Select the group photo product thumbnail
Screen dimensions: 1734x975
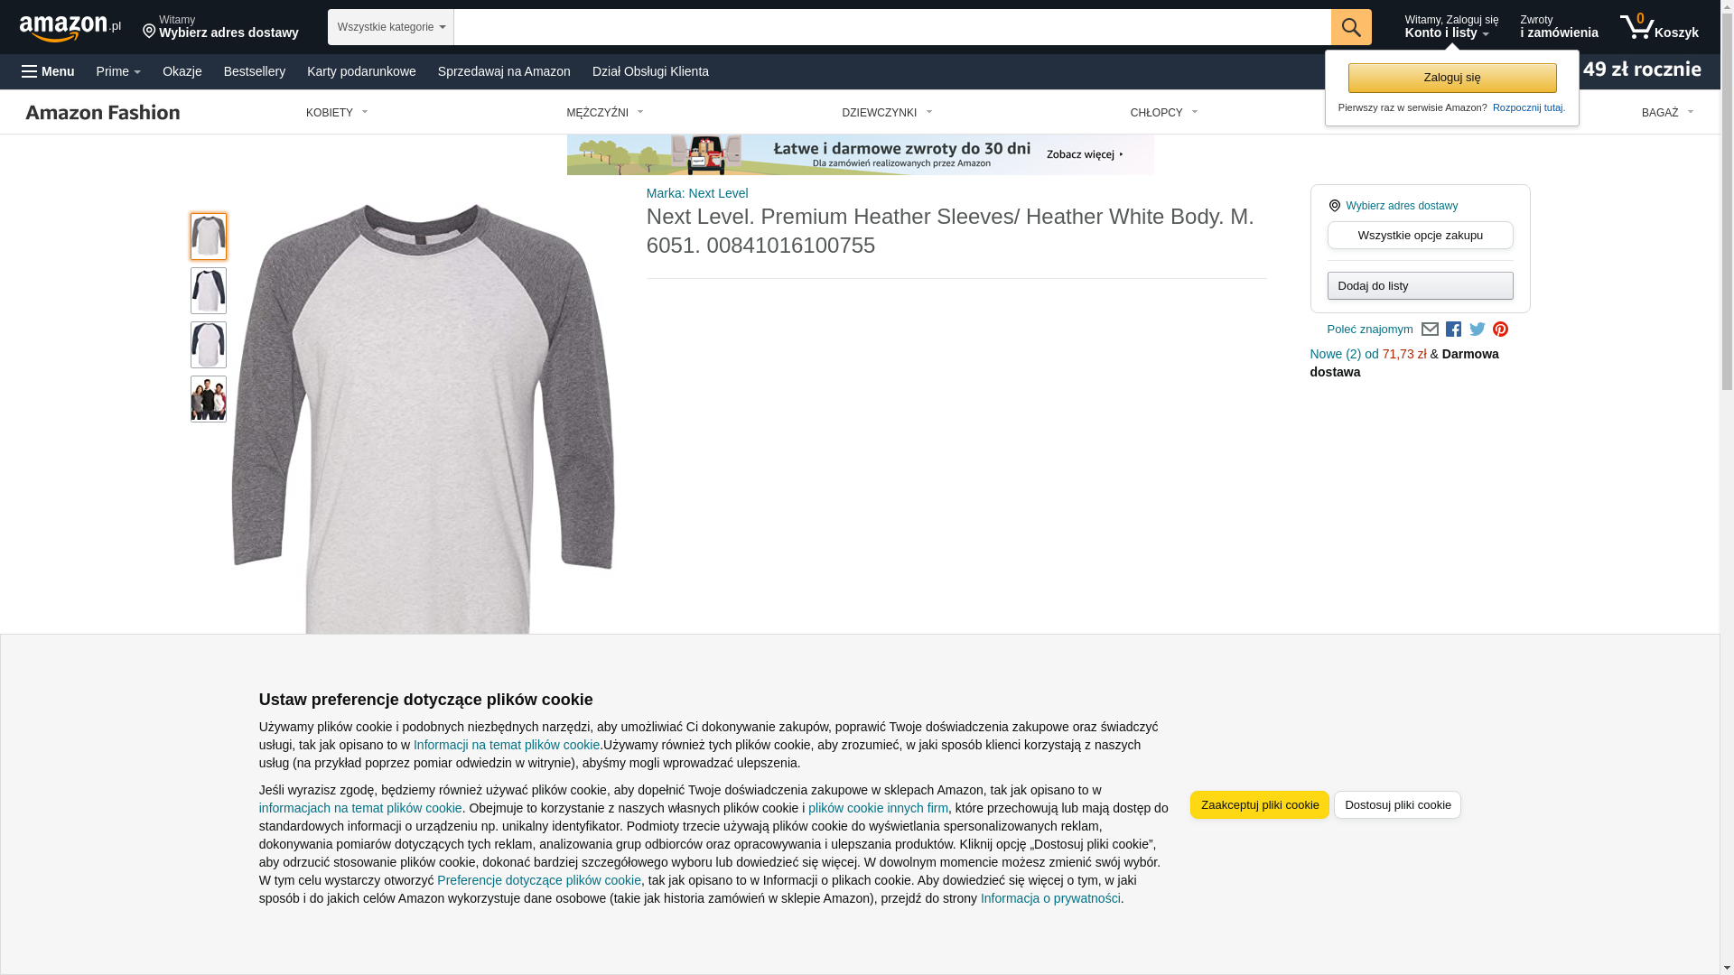(209, 399)
